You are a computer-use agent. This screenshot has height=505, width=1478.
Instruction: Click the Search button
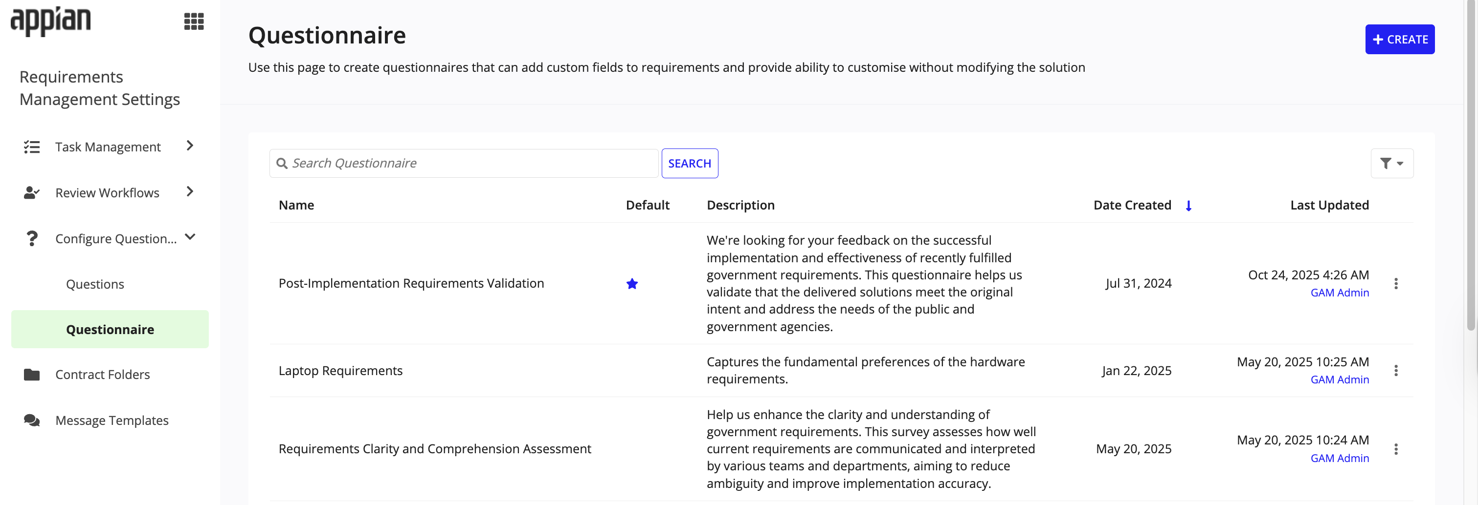690,164
